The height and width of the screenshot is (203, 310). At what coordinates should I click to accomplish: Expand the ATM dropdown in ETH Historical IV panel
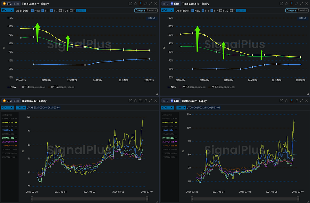(167, 108)
